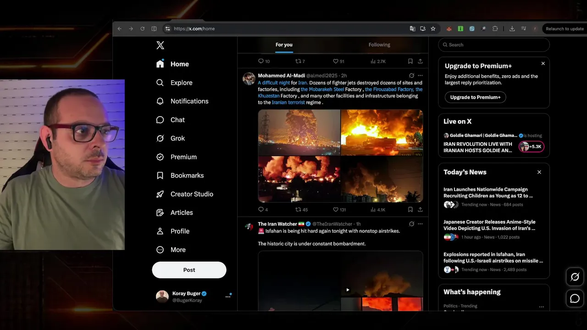Open Notifications in the sidebar
This screenshot has width=587, height=330.
click(x=182, y=101)
